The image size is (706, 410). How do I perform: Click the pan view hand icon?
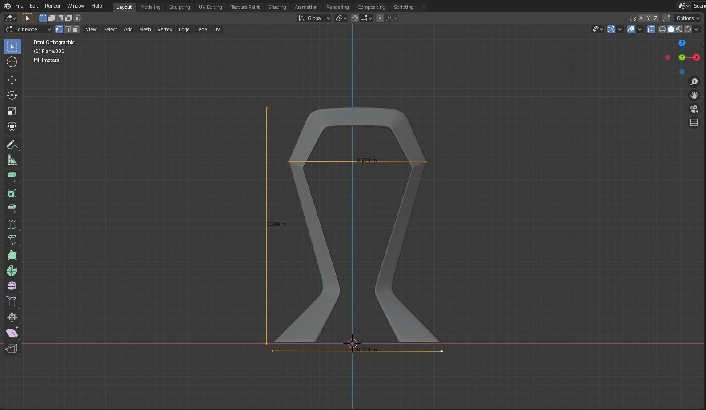coord(694,95)
